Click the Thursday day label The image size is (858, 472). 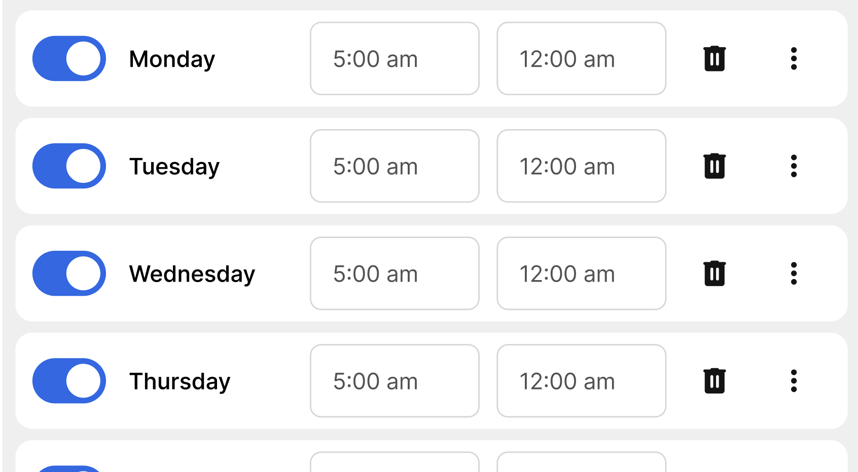point(180,381)
